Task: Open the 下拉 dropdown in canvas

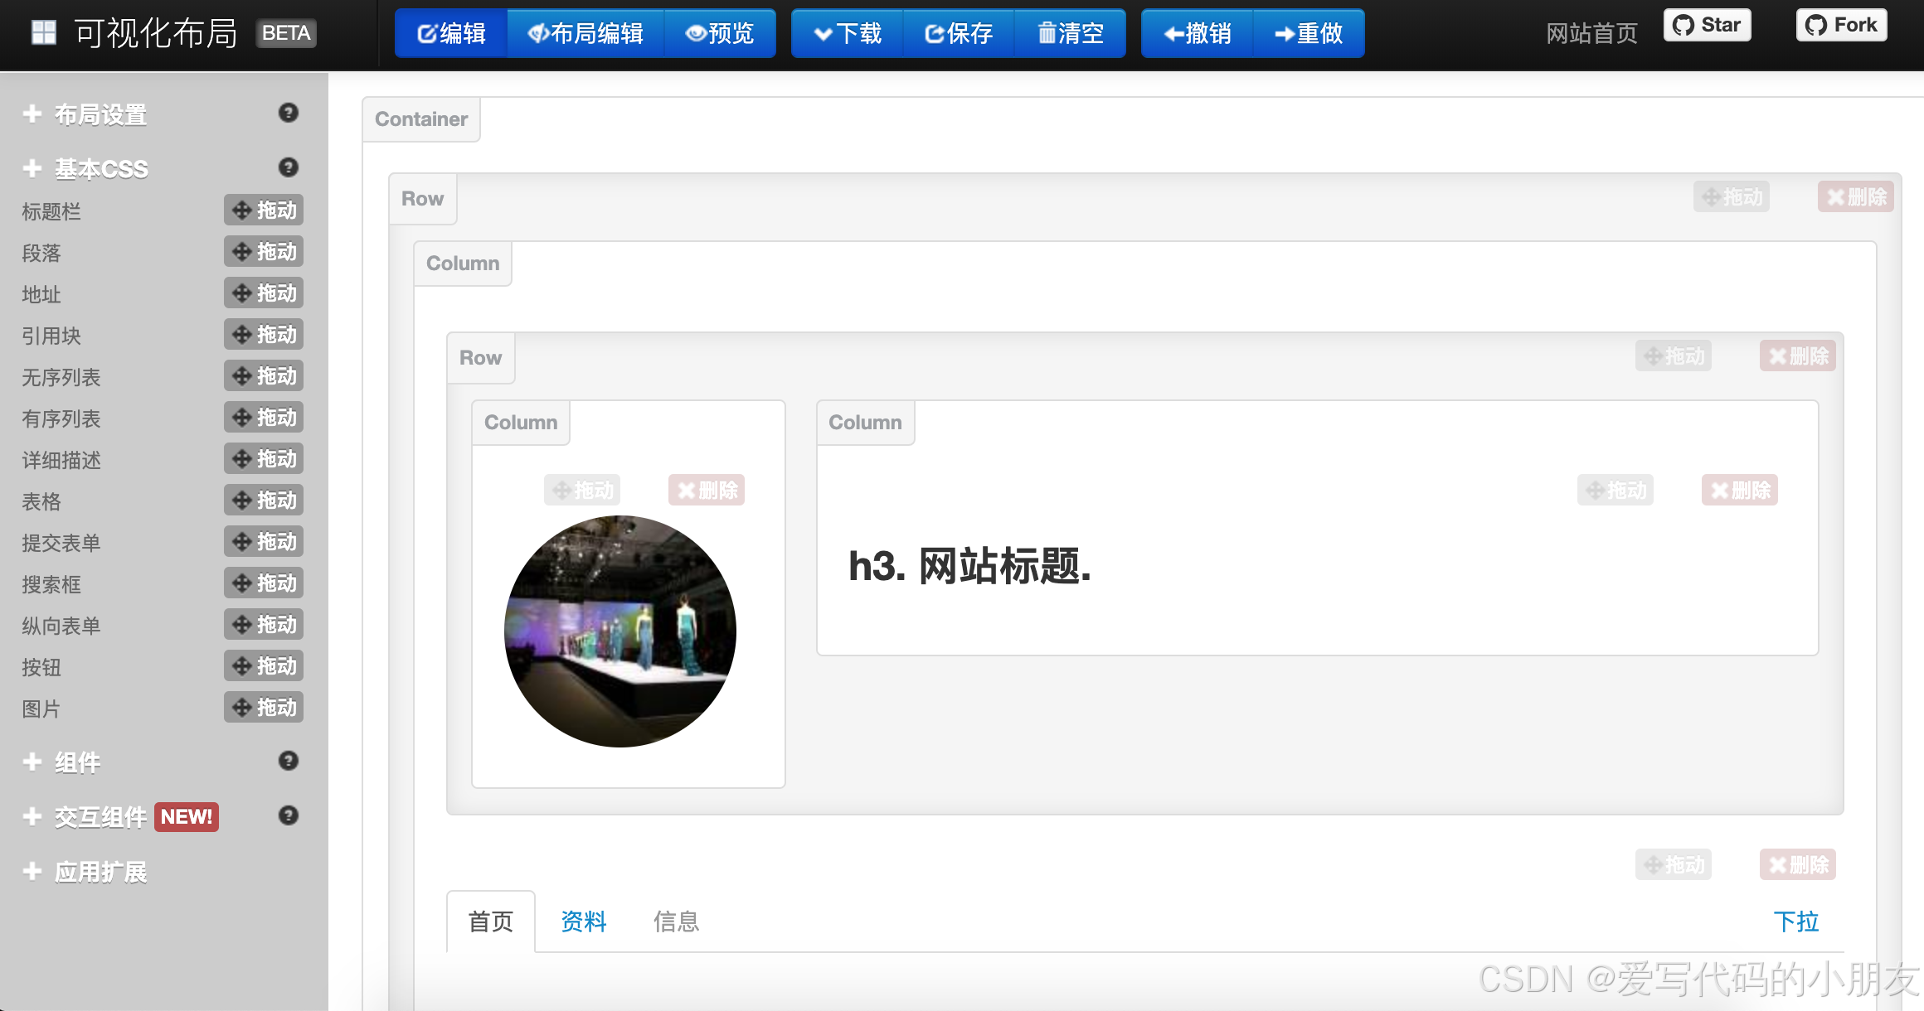Action: coord(1797,922)
